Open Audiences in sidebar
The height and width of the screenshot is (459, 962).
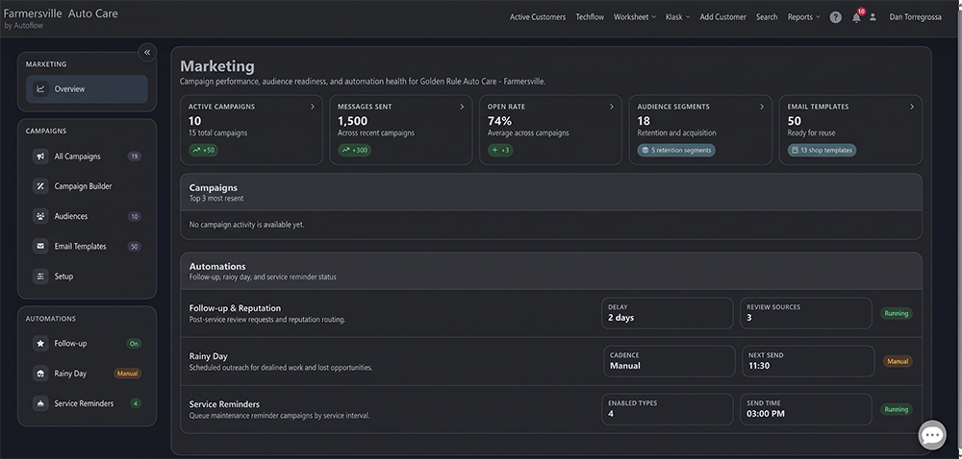(x=87, y=216)
